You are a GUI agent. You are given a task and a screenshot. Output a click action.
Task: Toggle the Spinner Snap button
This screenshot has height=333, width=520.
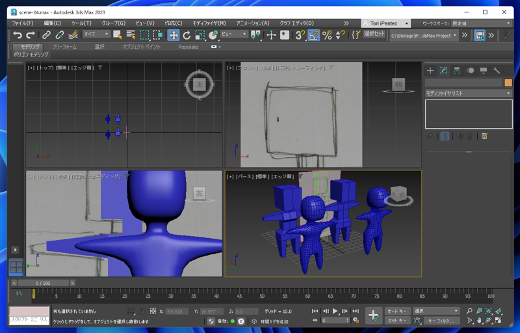pos(340,35)
